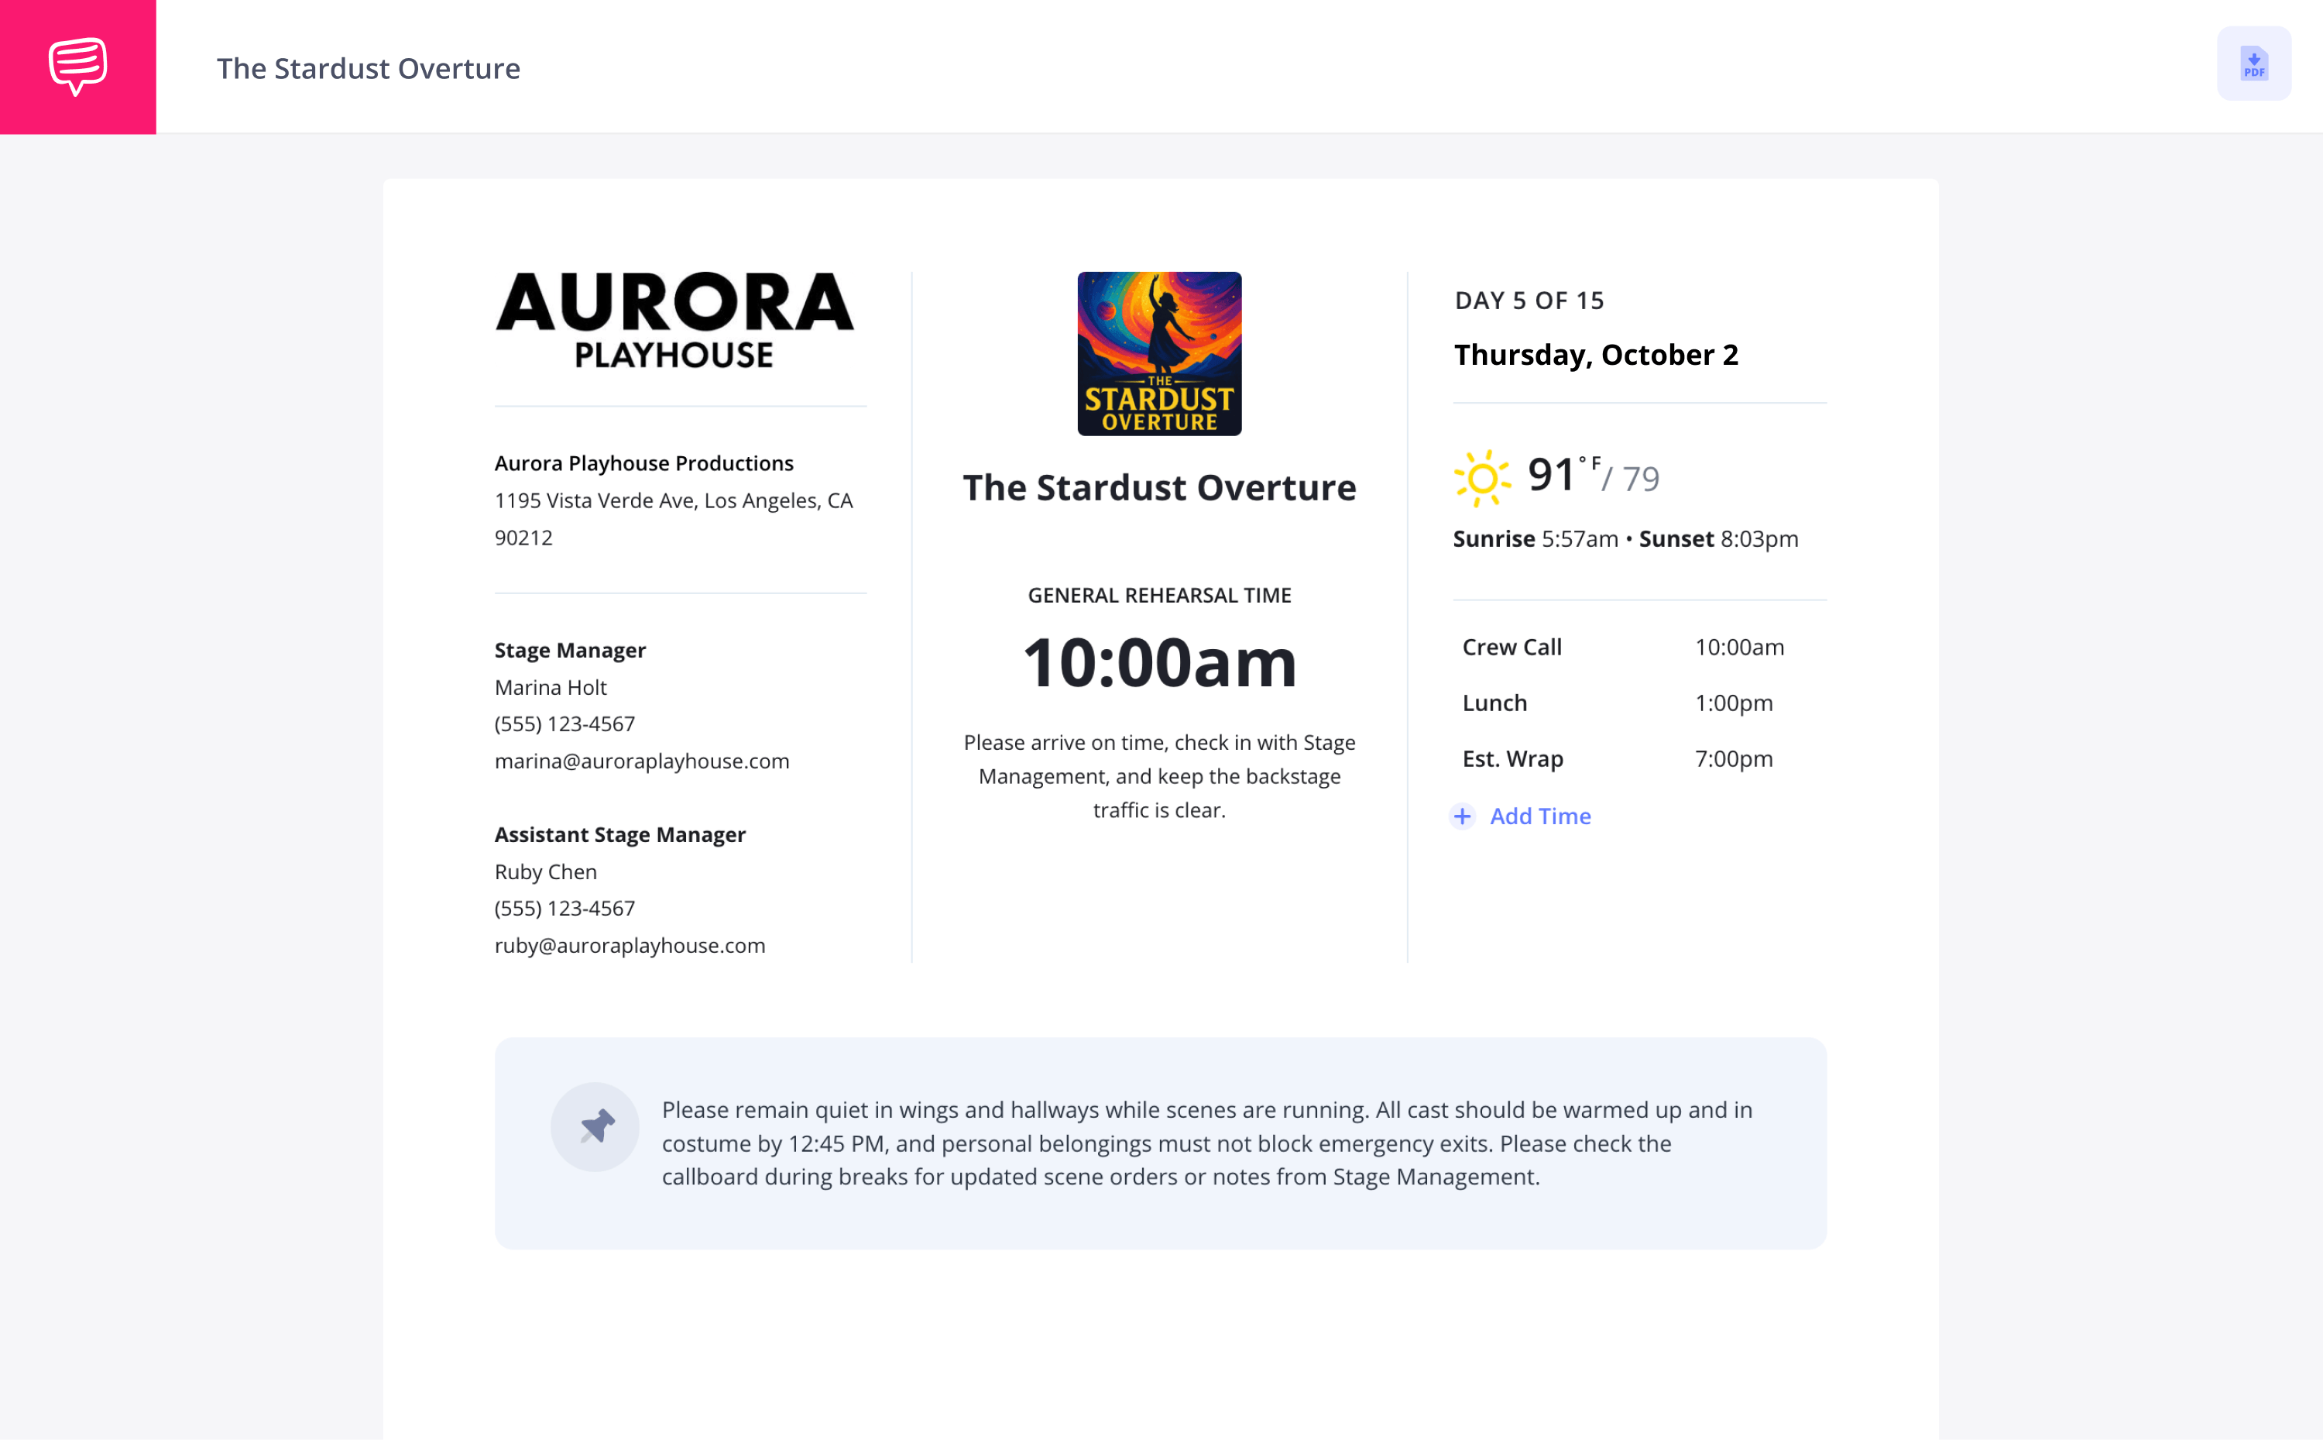Select The Stardust Overture header title
2323x1440 pixels.
coord(369,69)
